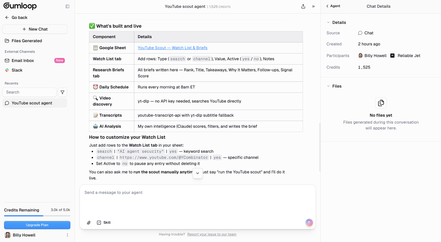Click the Research Briefs tab cell
This screenshot has height=242, width=441.
tap(112, 73)
